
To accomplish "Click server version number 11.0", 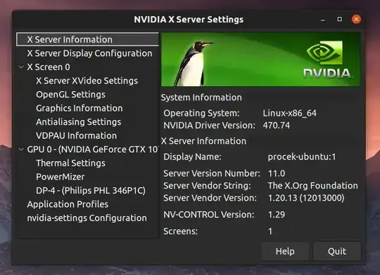I will pyautogui.click(x=277, y=173).
